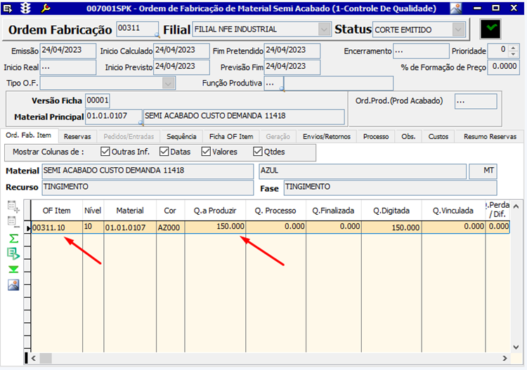Open the Processo tab
This screenshot has width=527, height=370.
(x=376, y=137)
